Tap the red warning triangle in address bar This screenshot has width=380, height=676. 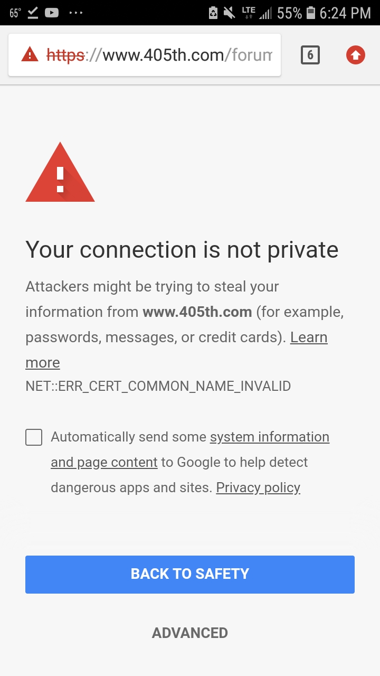pyautogui.click(x=30, y=55)
